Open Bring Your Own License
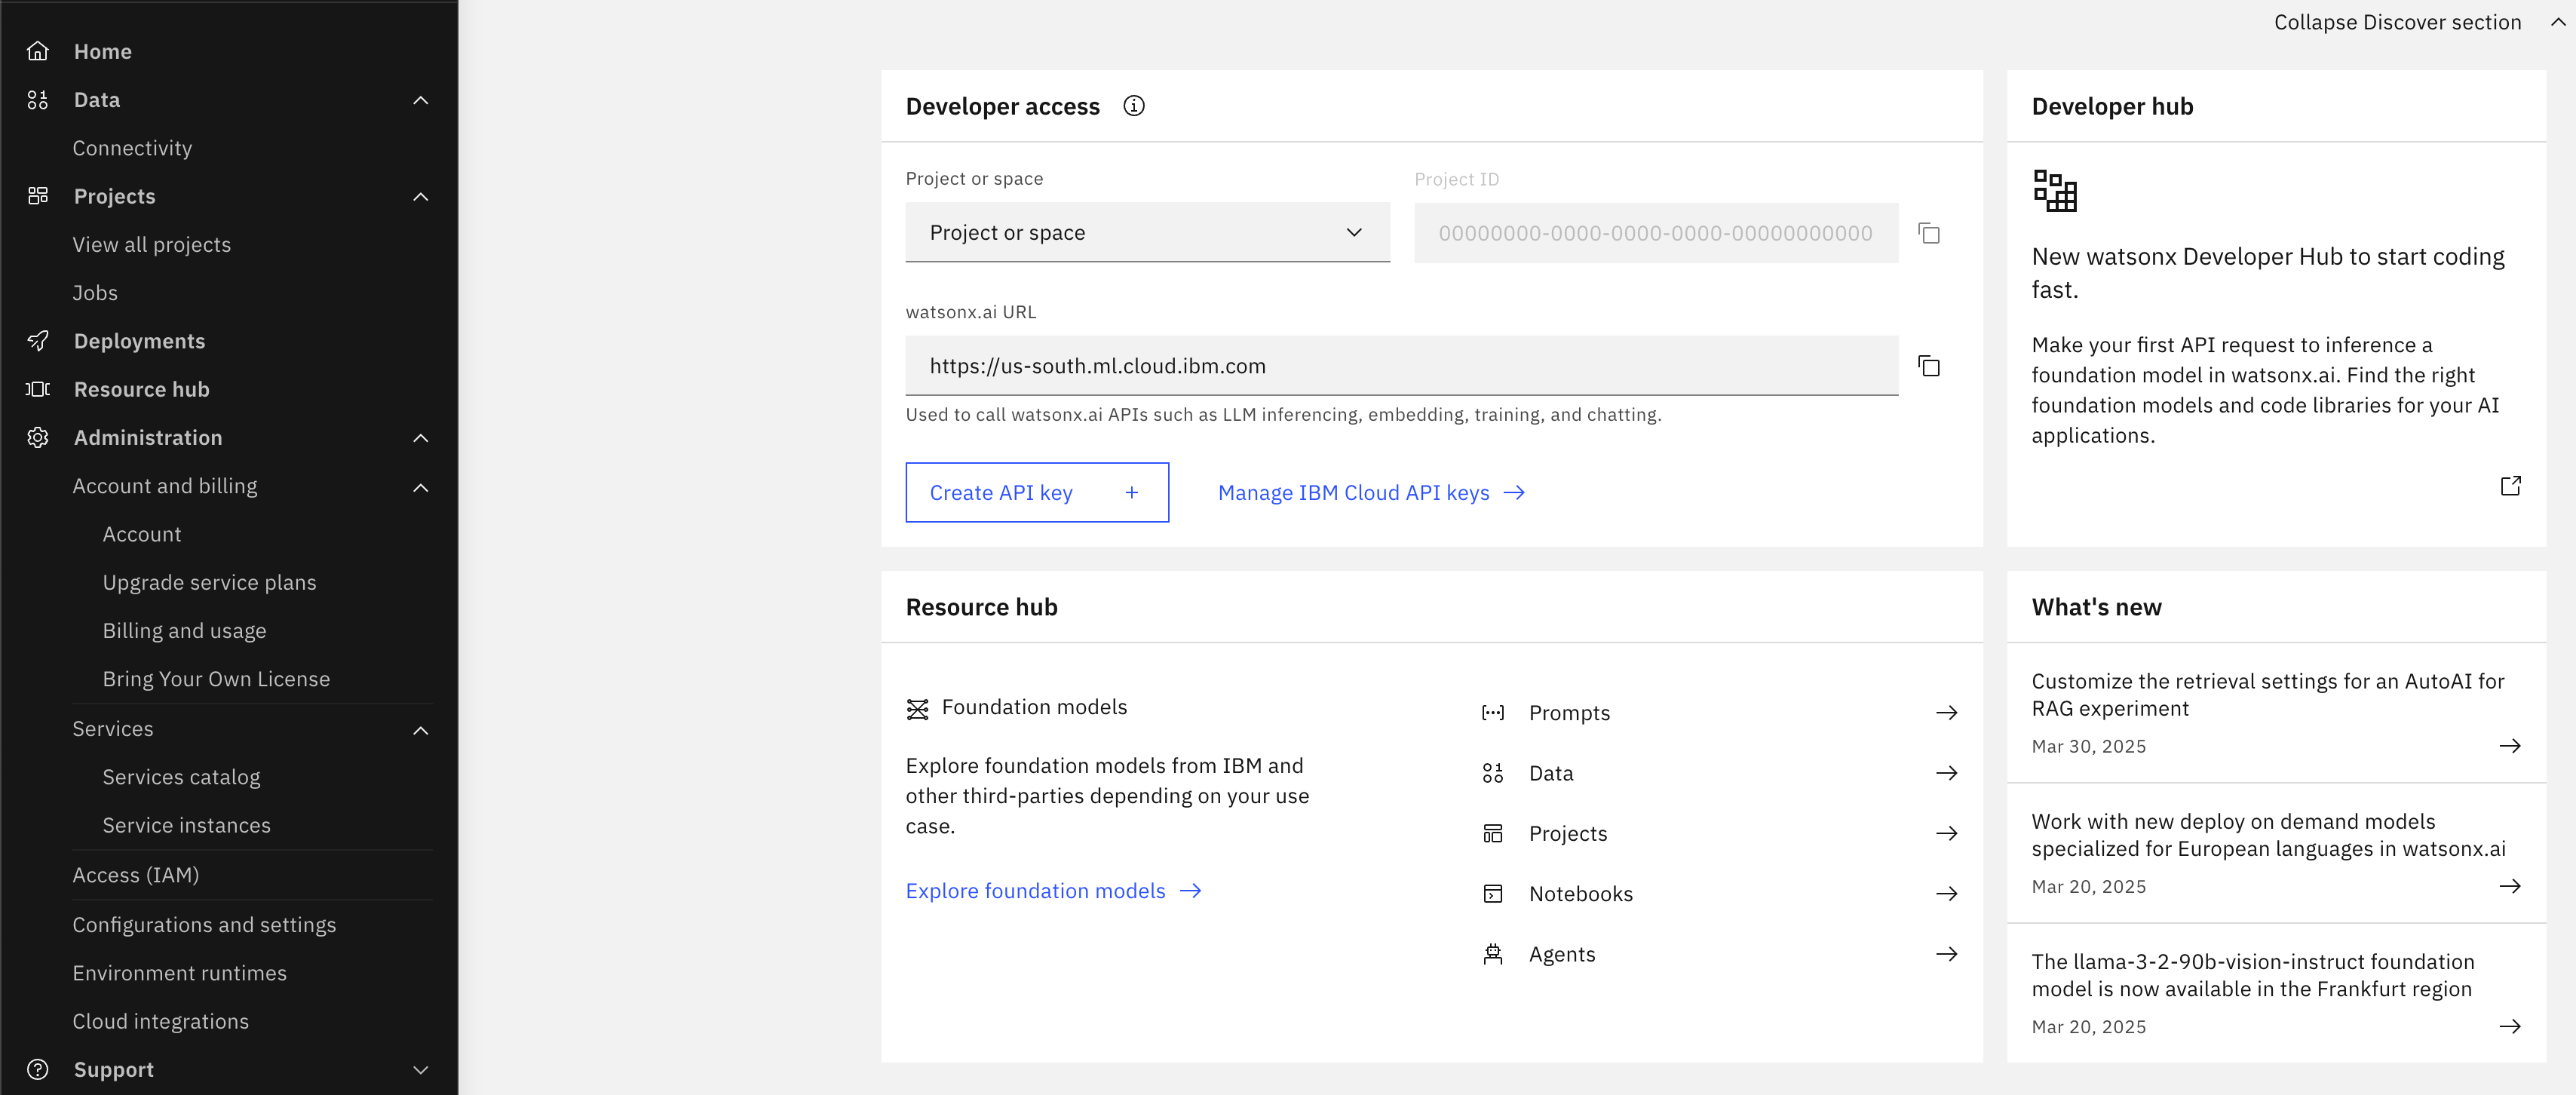 216,679
